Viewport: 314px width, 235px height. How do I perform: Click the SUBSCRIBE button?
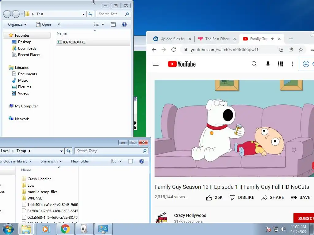click(x=304, y=218)
